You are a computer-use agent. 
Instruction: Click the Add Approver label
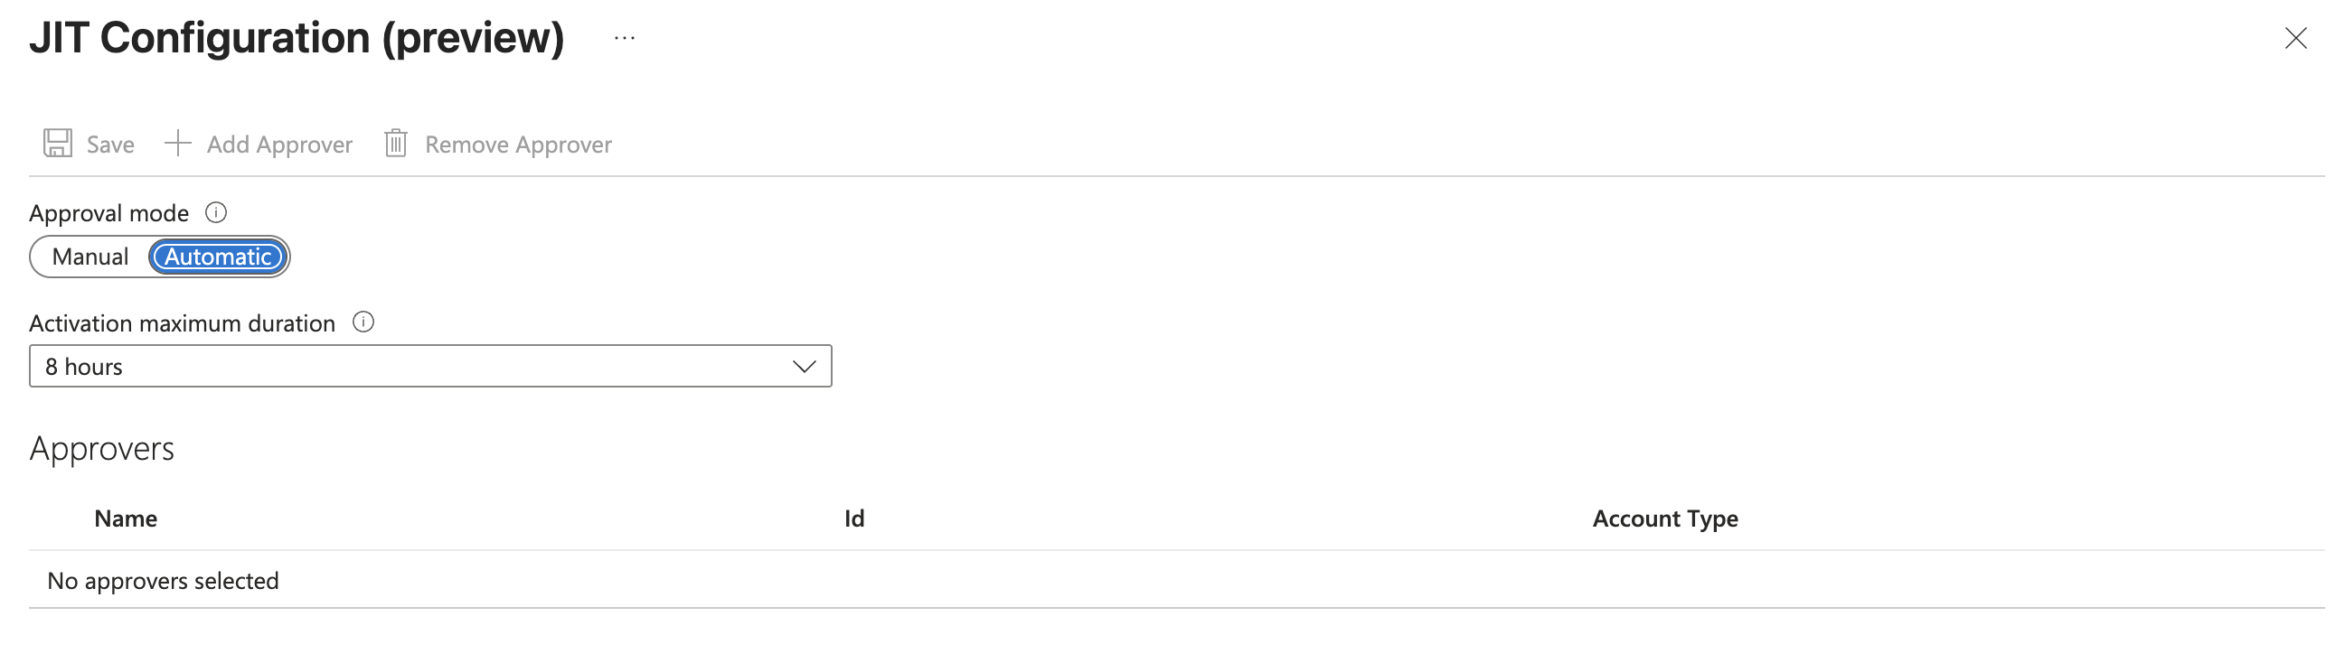278,145
